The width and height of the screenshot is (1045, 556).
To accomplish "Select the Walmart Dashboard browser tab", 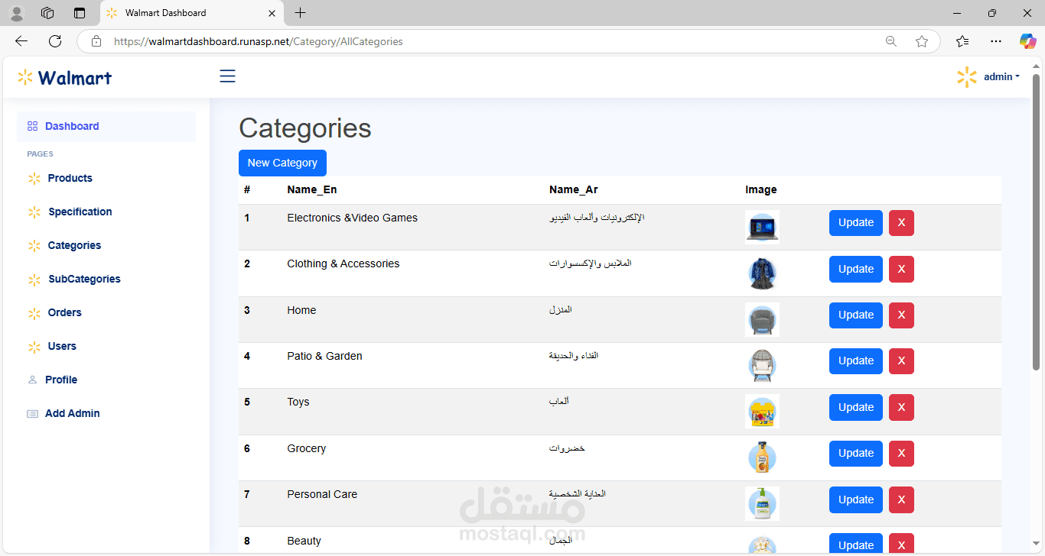I will [192, 13].
